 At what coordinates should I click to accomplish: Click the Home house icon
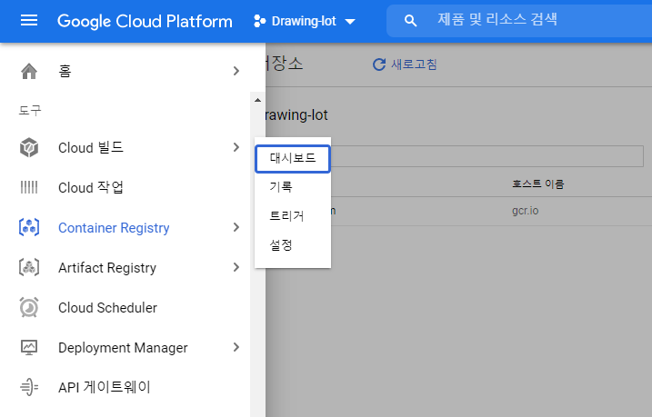(29, 71)
